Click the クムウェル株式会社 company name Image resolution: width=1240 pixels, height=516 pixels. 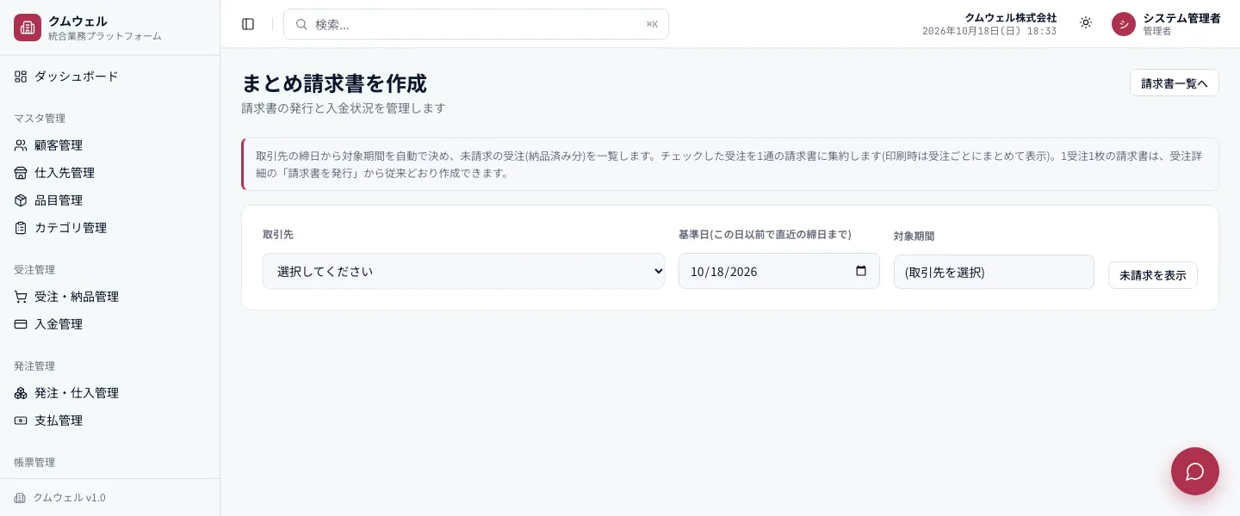pyautogui.click(x=1010, y=17)
